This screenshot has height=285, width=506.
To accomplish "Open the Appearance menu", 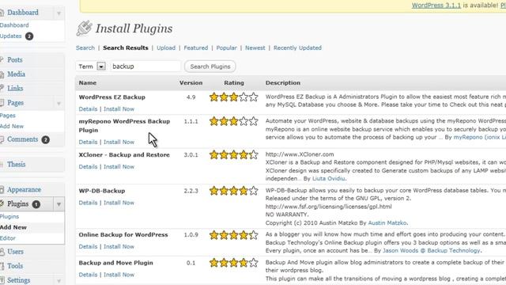I will point(25,190).
